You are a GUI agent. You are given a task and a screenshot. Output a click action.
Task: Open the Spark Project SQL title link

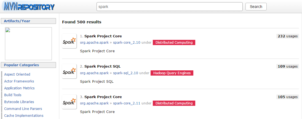click(x=103, y=67)
